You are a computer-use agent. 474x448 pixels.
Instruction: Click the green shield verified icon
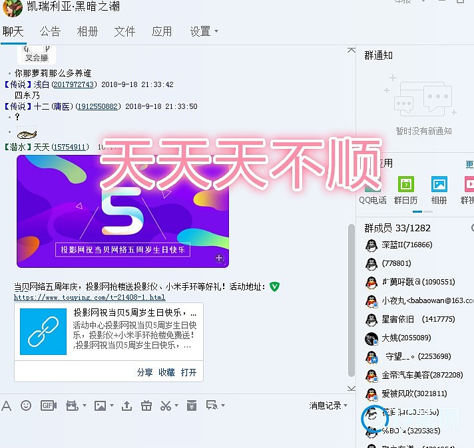(274, 286)
